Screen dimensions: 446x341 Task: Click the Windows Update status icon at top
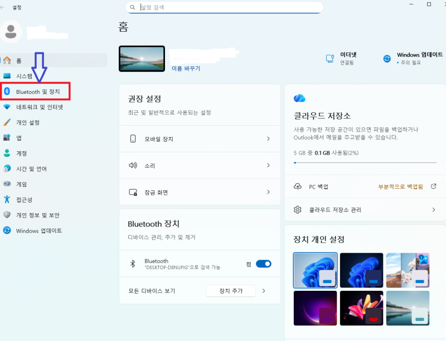tap(387, 59)
